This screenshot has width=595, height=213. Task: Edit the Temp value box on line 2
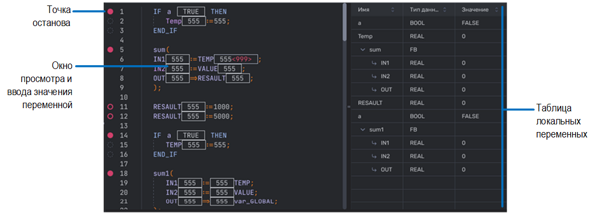coord(194,21)
